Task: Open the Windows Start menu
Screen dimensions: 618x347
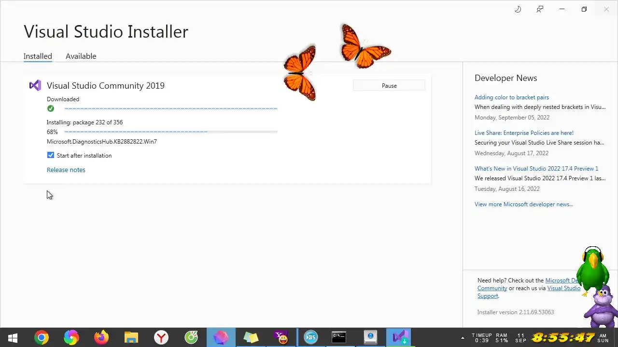Action: point(13,337)
